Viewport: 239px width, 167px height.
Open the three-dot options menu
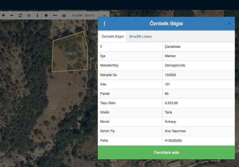click(104, 24)
